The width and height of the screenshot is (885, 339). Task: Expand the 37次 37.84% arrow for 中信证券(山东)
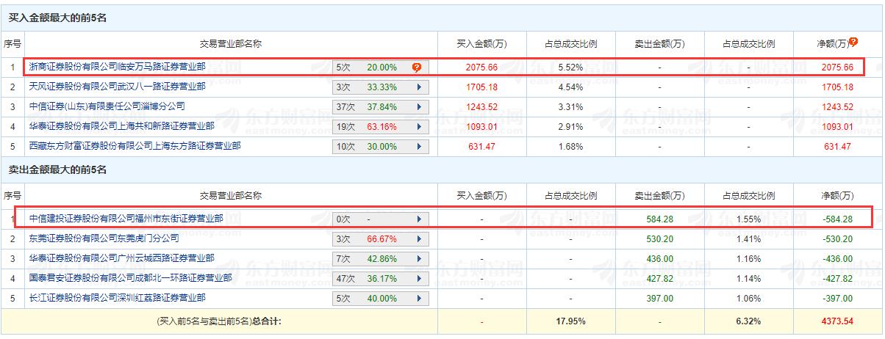coord(420,107)
